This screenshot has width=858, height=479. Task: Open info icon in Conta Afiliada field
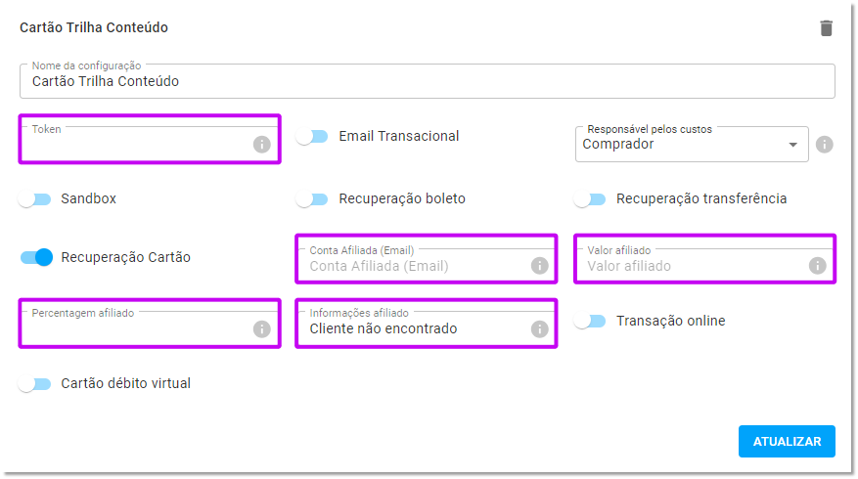[539, 266]
